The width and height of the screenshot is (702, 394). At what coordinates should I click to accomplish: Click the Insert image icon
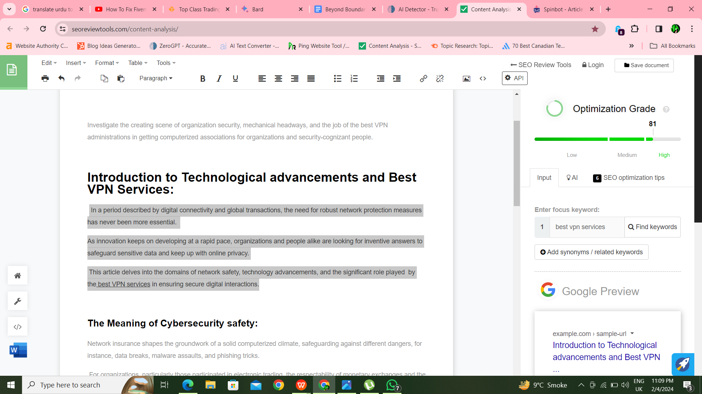pyautogui.click(x=467, y=78)
